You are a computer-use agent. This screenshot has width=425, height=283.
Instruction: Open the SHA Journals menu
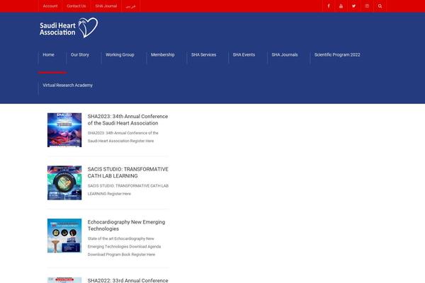[x=285, y=54]
